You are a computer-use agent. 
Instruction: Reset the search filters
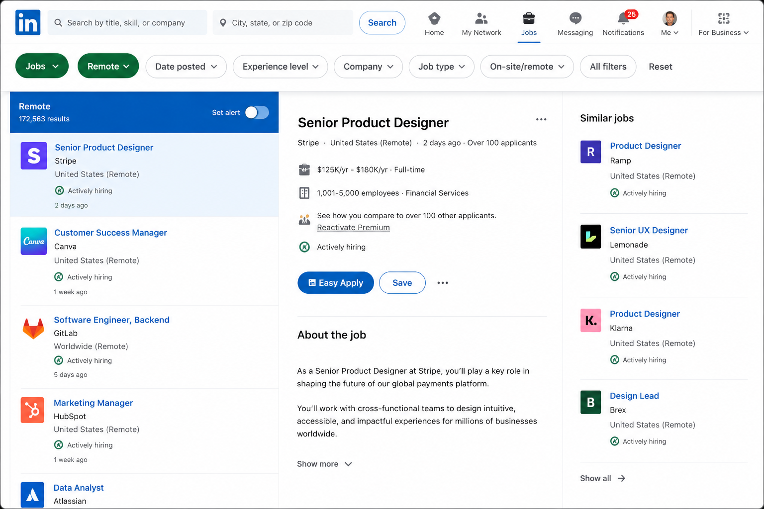660,67
